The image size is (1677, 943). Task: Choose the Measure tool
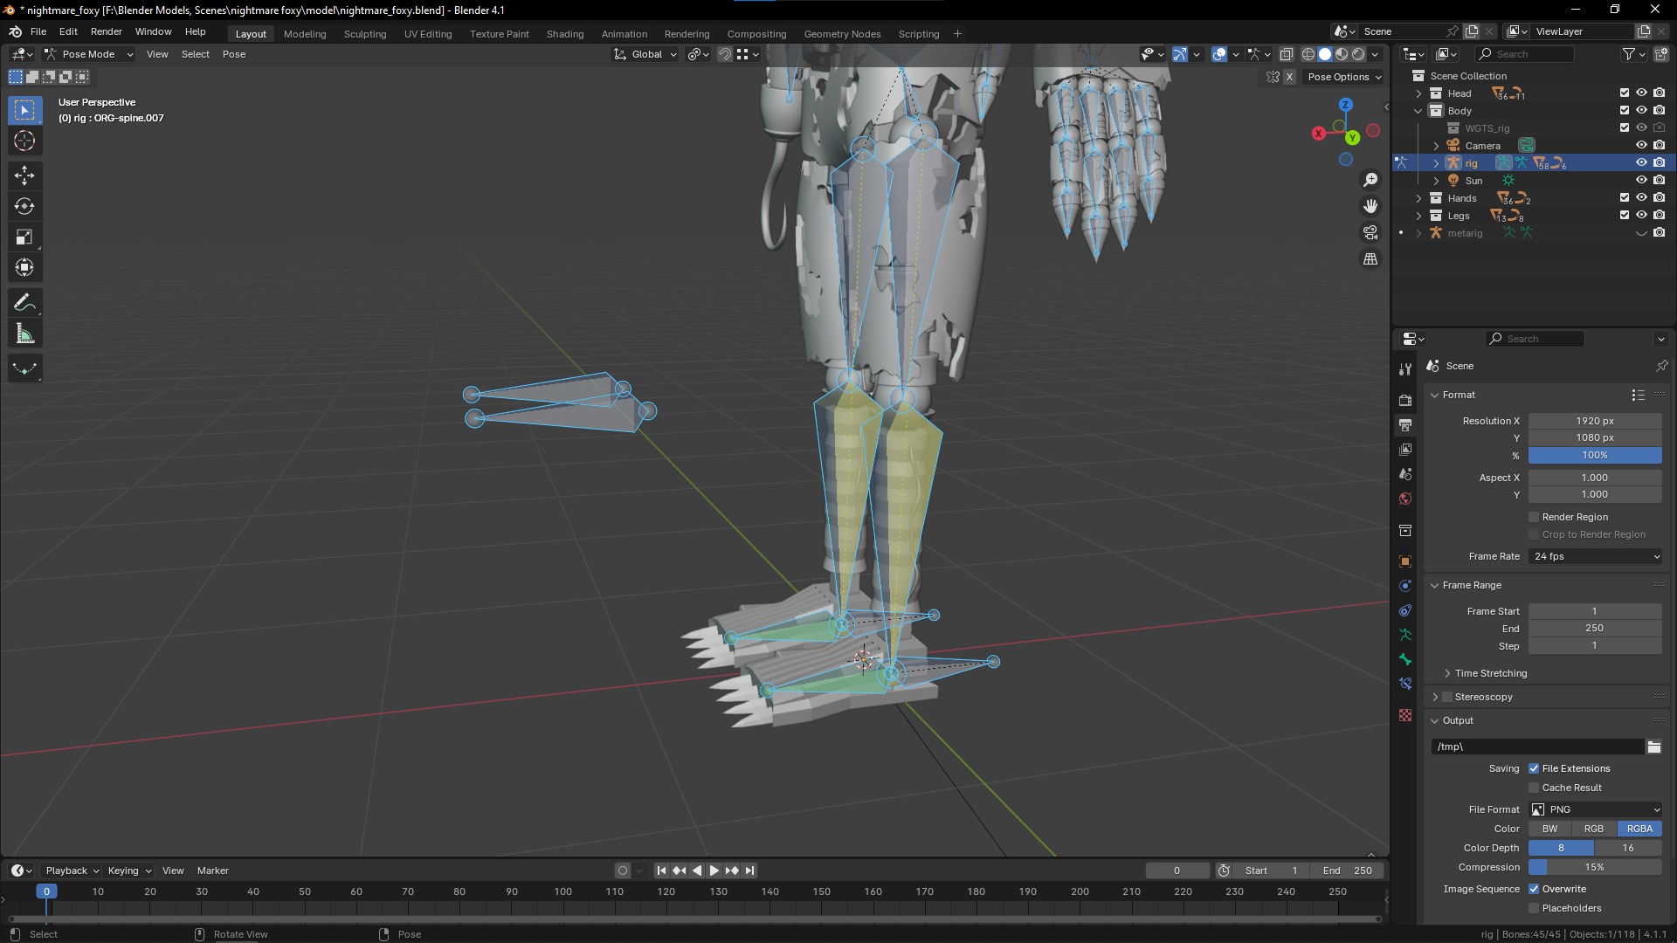tap(24, 334)
